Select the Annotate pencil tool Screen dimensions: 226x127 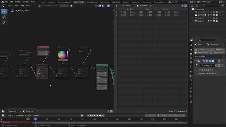(x=4, y=17)
